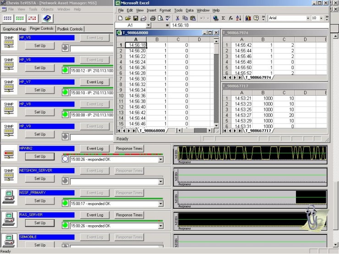Open Excel's Insert menu
The image size is (339, 254).
click(151, 10)
